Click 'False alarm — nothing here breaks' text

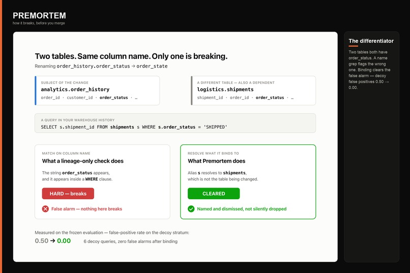click(86, 209)
